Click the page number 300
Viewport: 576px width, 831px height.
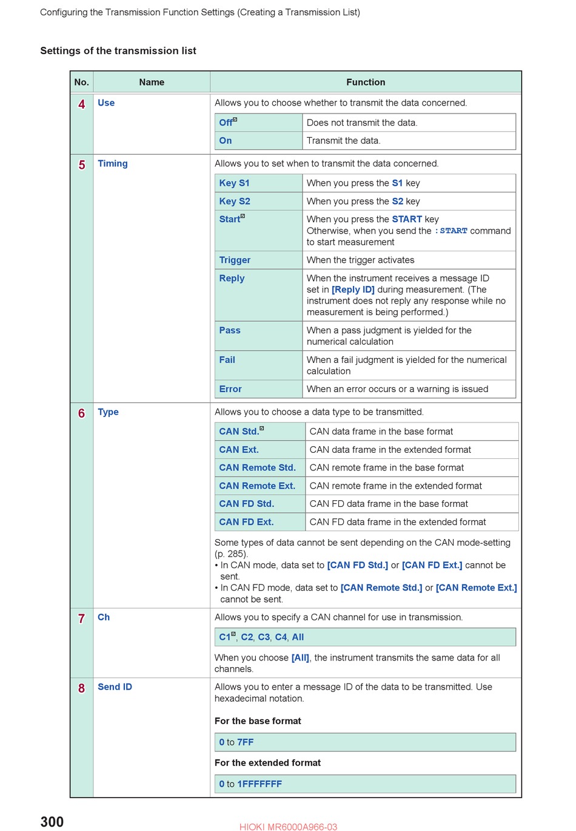click(x=52, y=822)
